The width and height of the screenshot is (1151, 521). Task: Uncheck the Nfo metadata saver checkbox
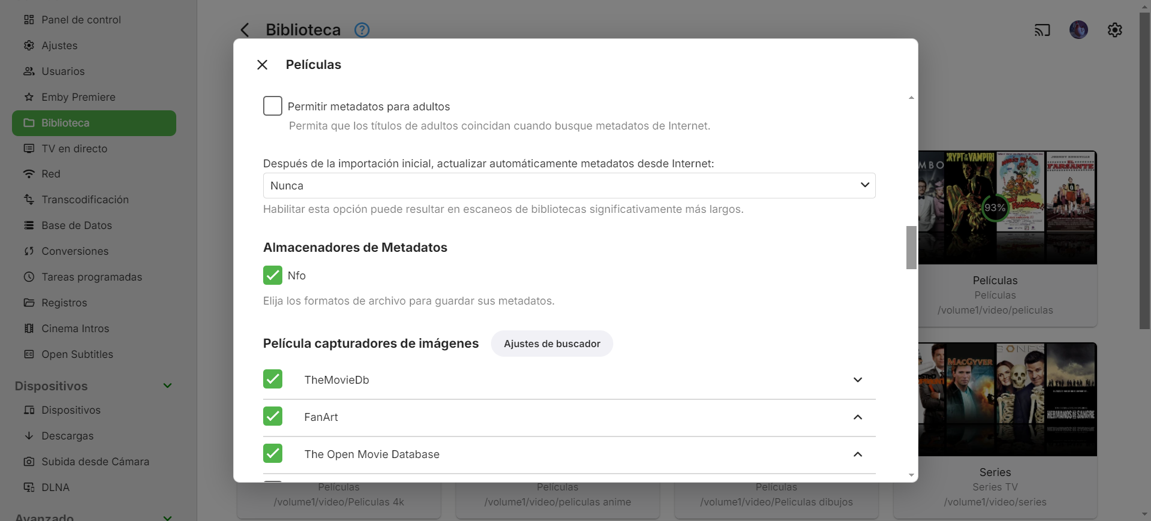(273, 275)
